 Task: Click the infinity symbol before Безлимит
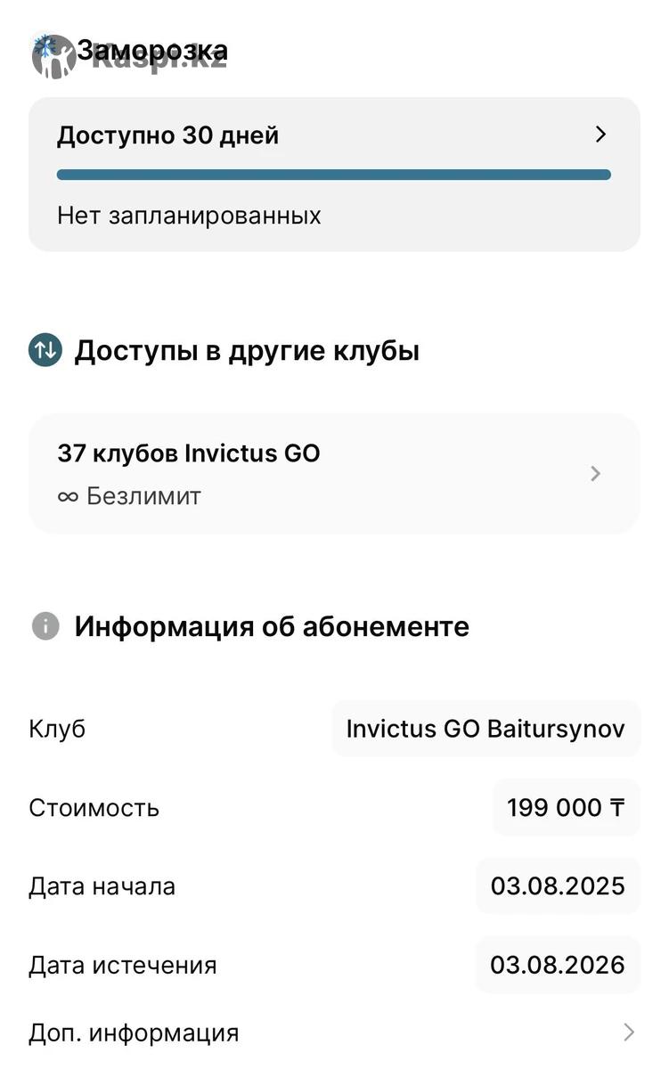tap(68, 497)
